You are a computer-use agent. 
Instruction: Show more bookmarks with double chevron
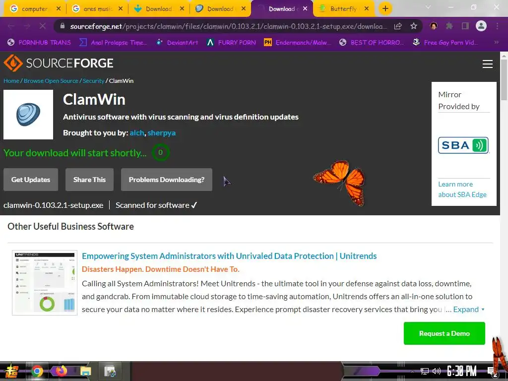(x=496, y=42)
